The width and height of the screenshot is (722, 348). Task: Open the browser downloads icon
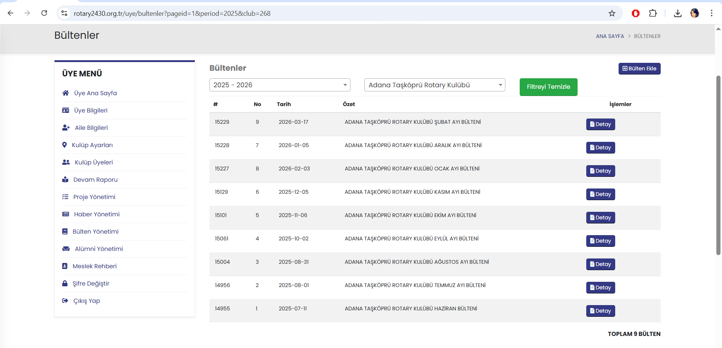point(677,14)
